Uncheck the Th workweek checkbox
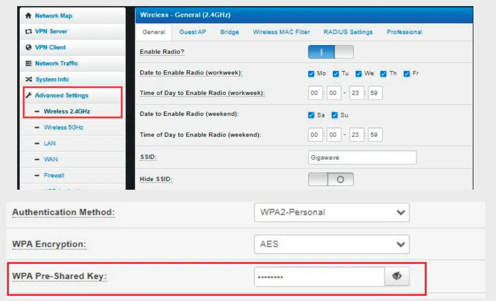The image size is (496, 301). (x=383, y=74)
